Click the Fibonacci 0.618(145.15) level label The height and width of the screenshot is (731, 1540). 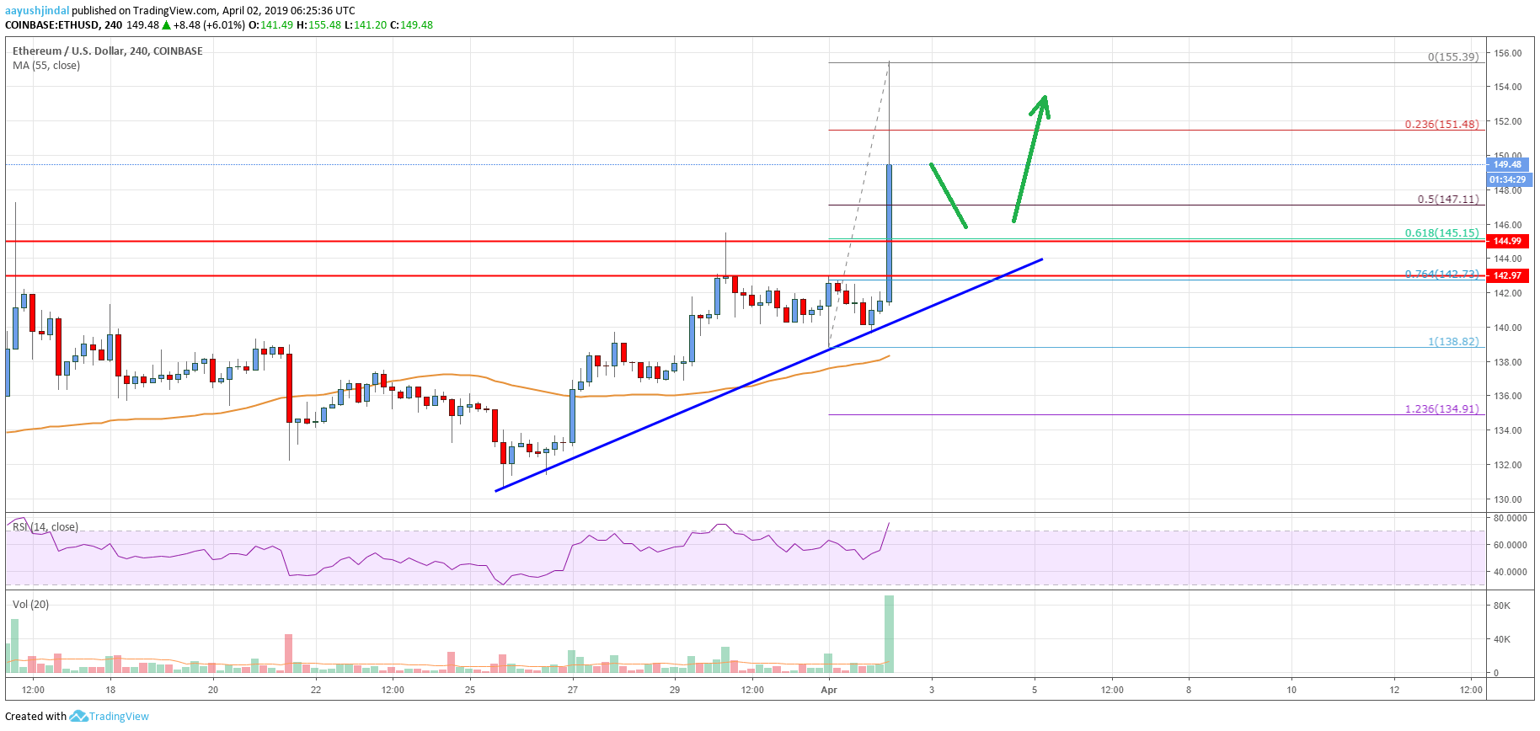click(x=1441, y=233)
